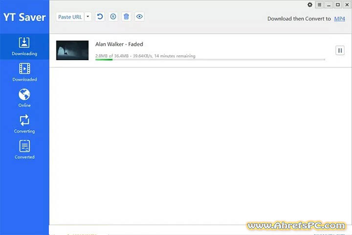Image resolution: width=352 pixels, height=235 pixels.
Task: Pause the Alan Walker - Faded download
Action: coord(340,50)
